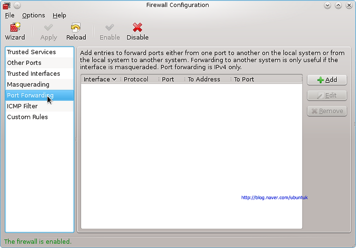Sort by To Address column header
356x248 pixels.
[x=208, y=79]
